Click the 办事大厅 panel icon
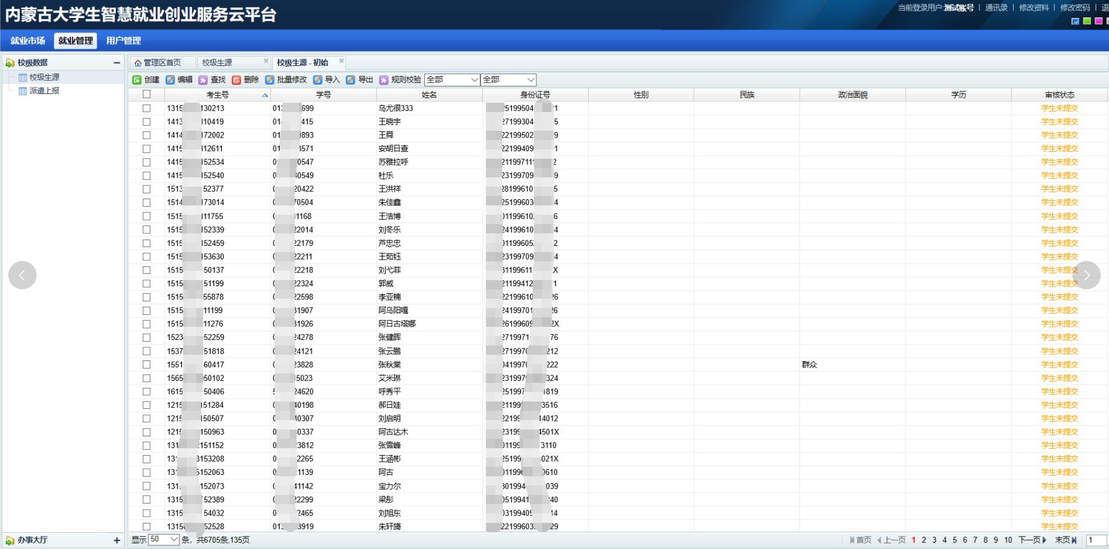1109x549 pixels. 10,540
